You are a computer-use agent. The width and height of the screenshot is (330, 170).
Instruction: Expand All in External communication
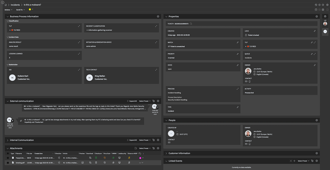[132, 101]
